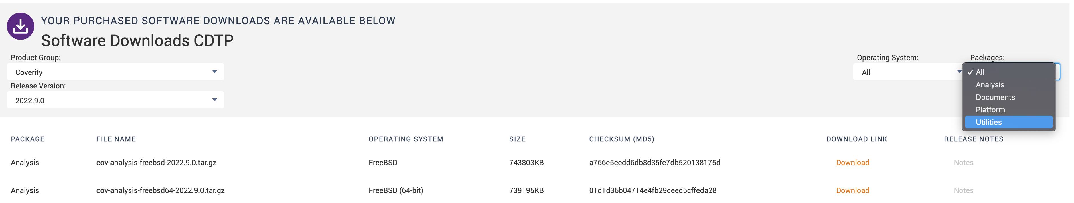Expand the Release Version 2022.9.0 dropdown
Viewport: 1074px width, 203px height.
point(115,100)
